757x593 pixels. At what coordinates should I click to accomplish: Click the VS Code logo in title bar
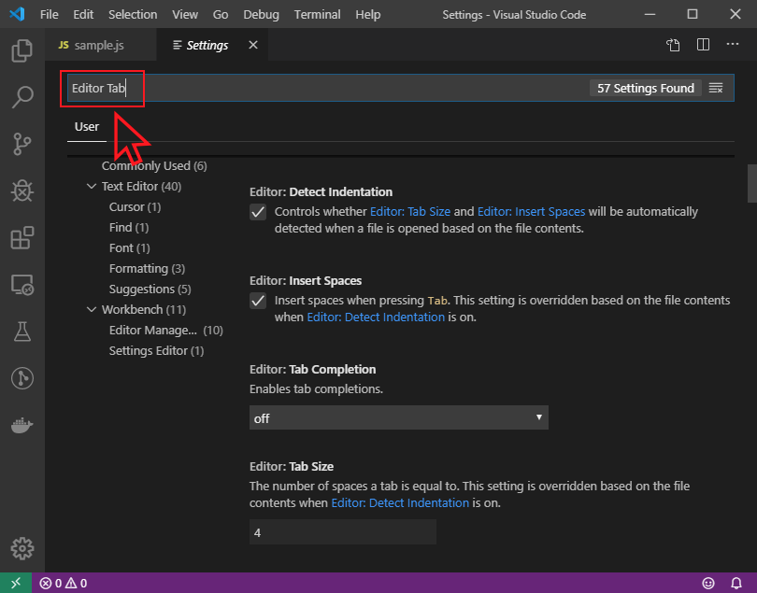17,14
